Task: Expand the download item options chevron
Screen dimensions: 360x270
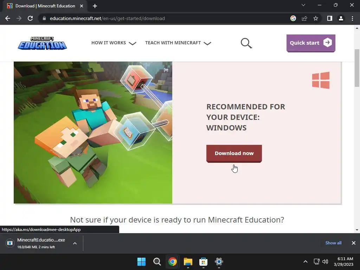Action: (75, 243)
